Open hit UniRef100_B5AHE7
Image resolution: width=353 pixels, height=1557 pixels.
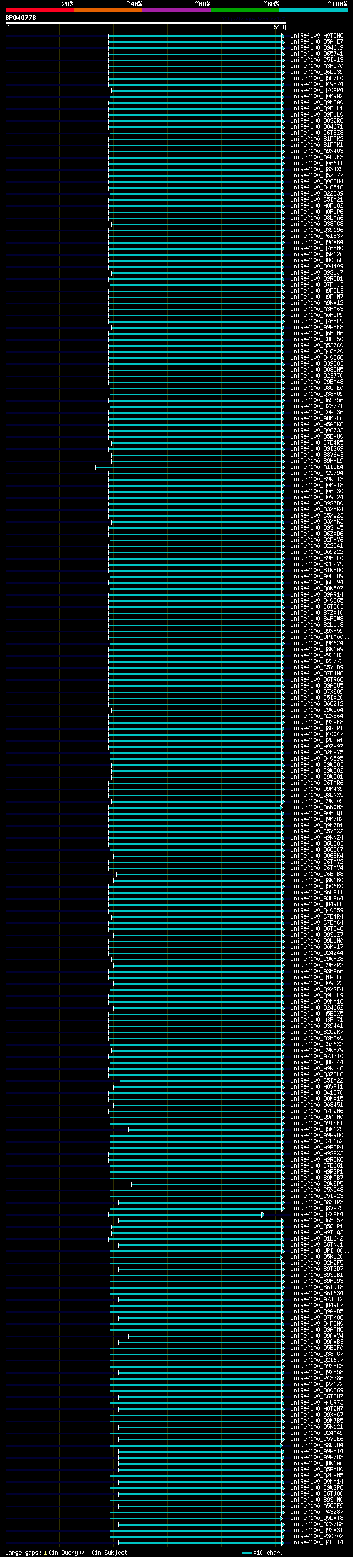pos(317,42)
